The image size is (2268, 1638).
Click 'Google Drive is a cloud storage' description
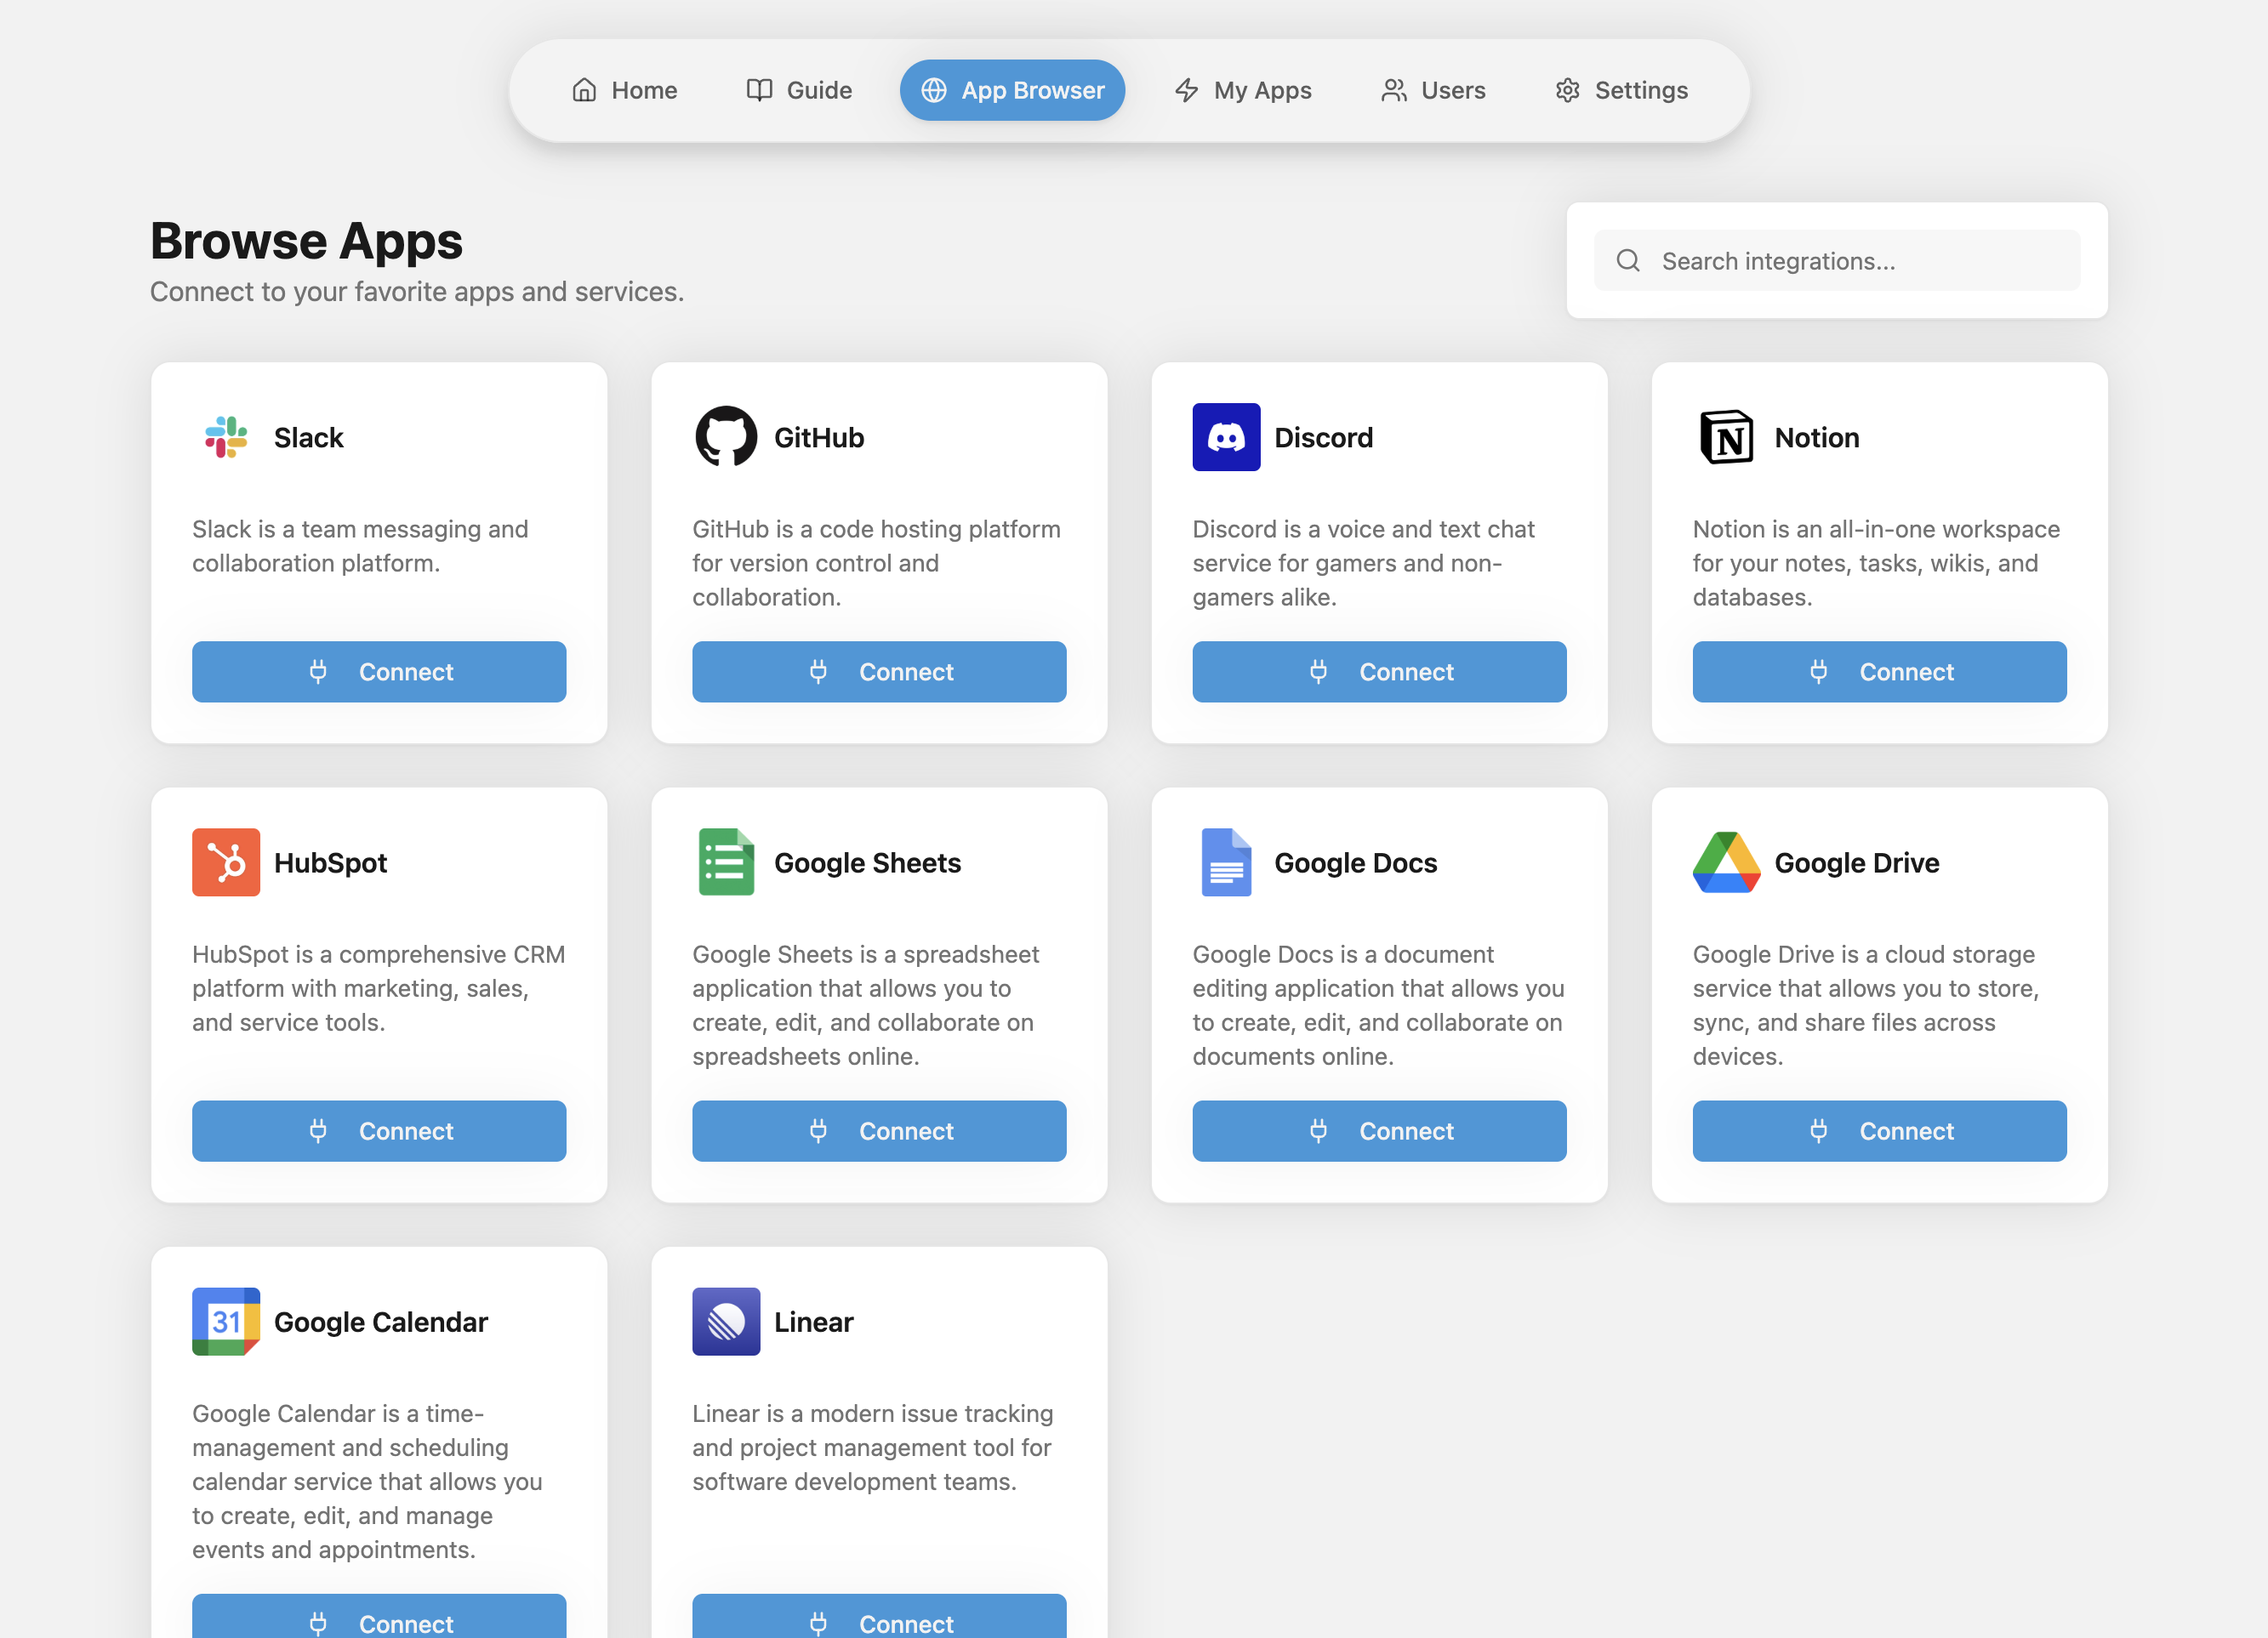[1866, 1005]
